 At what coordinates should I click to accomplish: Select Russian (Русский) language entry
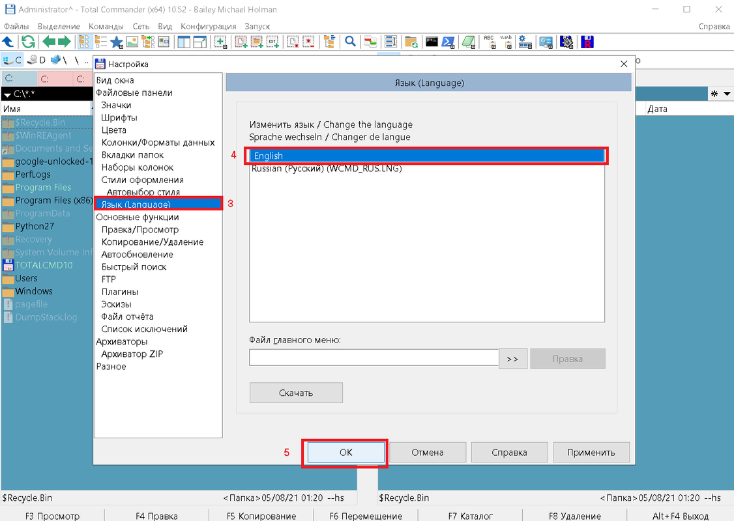pos(327,169)
